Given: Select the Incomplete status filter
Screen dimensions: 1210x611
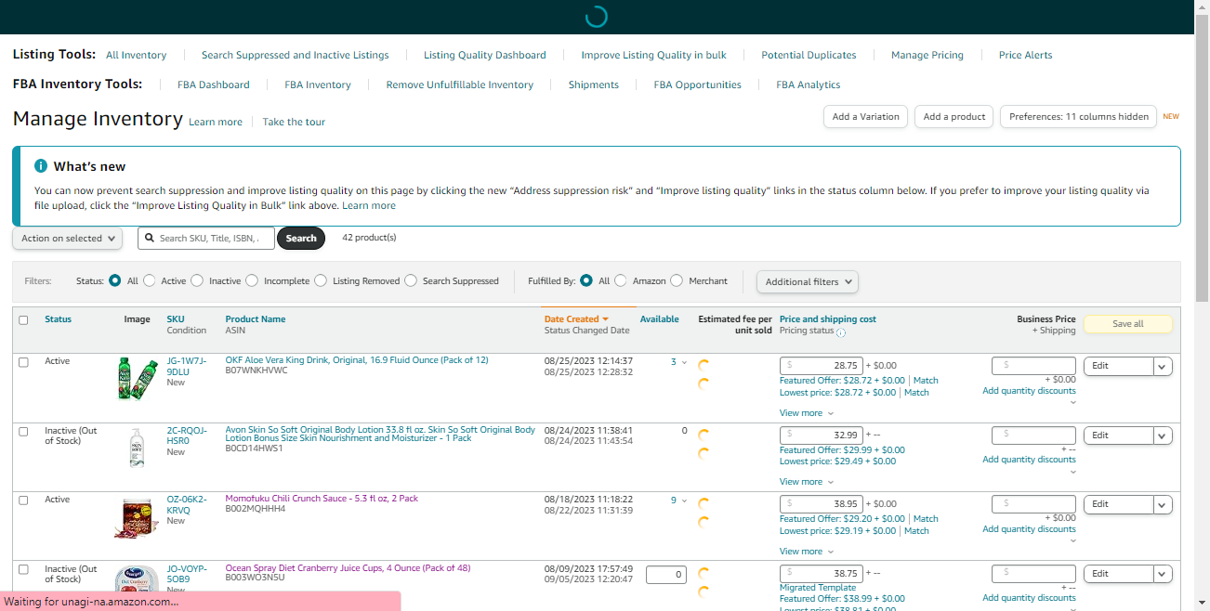Looking at the screenshot, I should click(x=252, y=280).
